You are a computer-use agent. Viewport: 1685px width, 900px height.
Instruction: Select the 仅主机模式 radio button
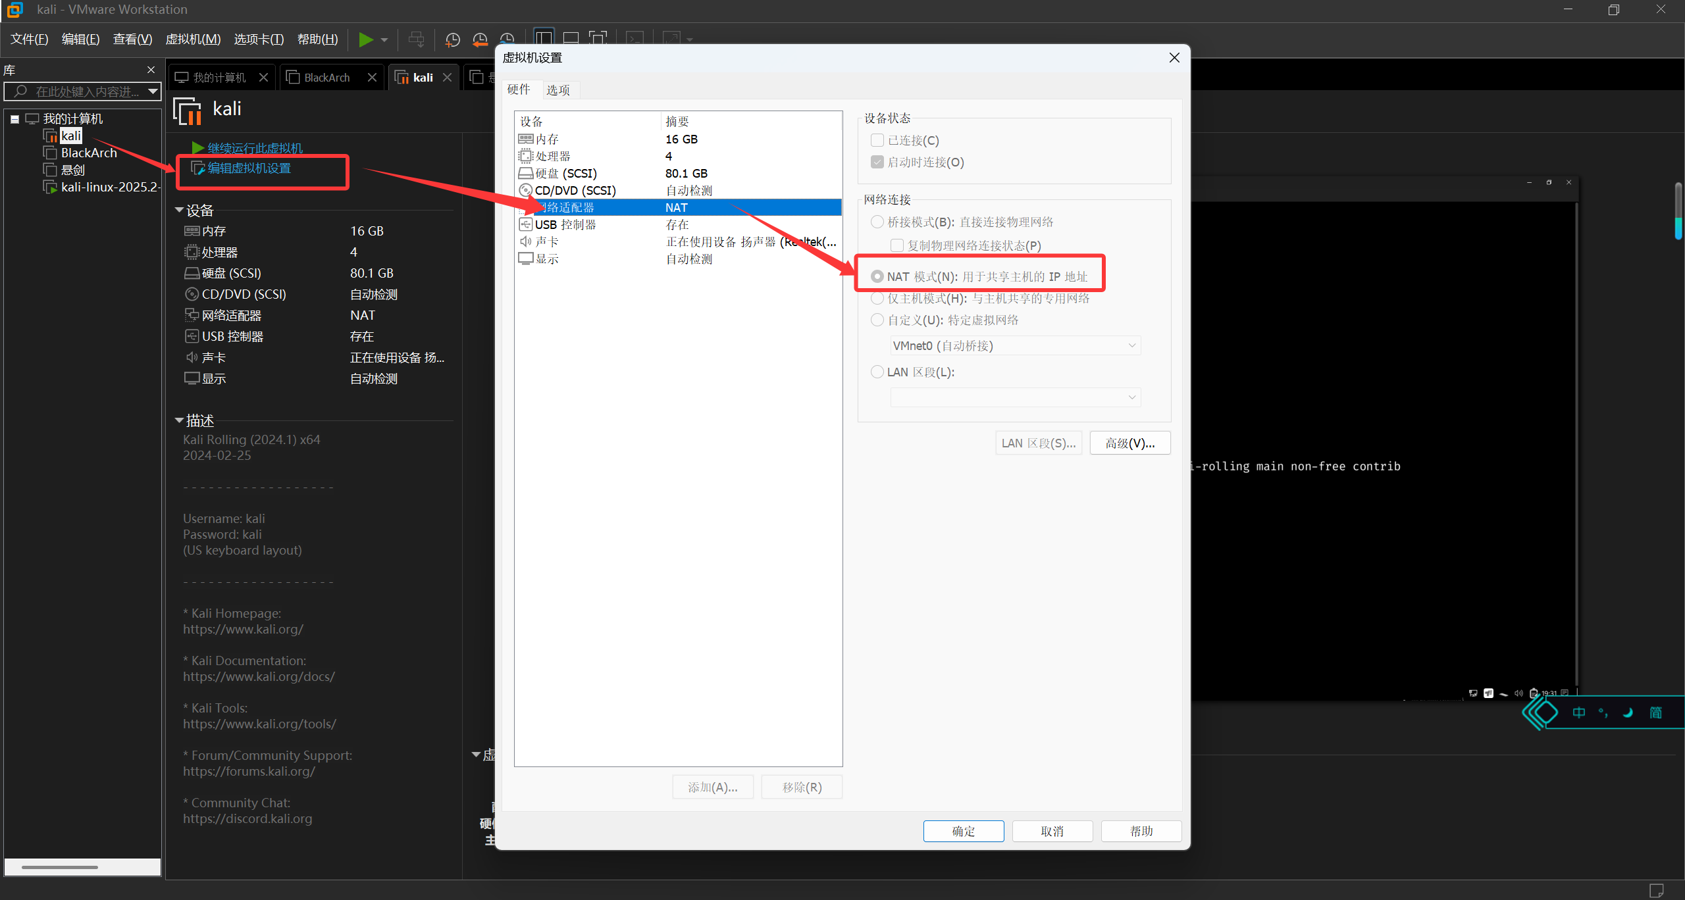[x=877, y=299]
